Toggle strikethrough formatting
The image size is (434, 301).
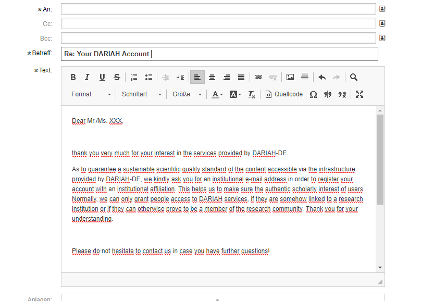coord(117,77)
